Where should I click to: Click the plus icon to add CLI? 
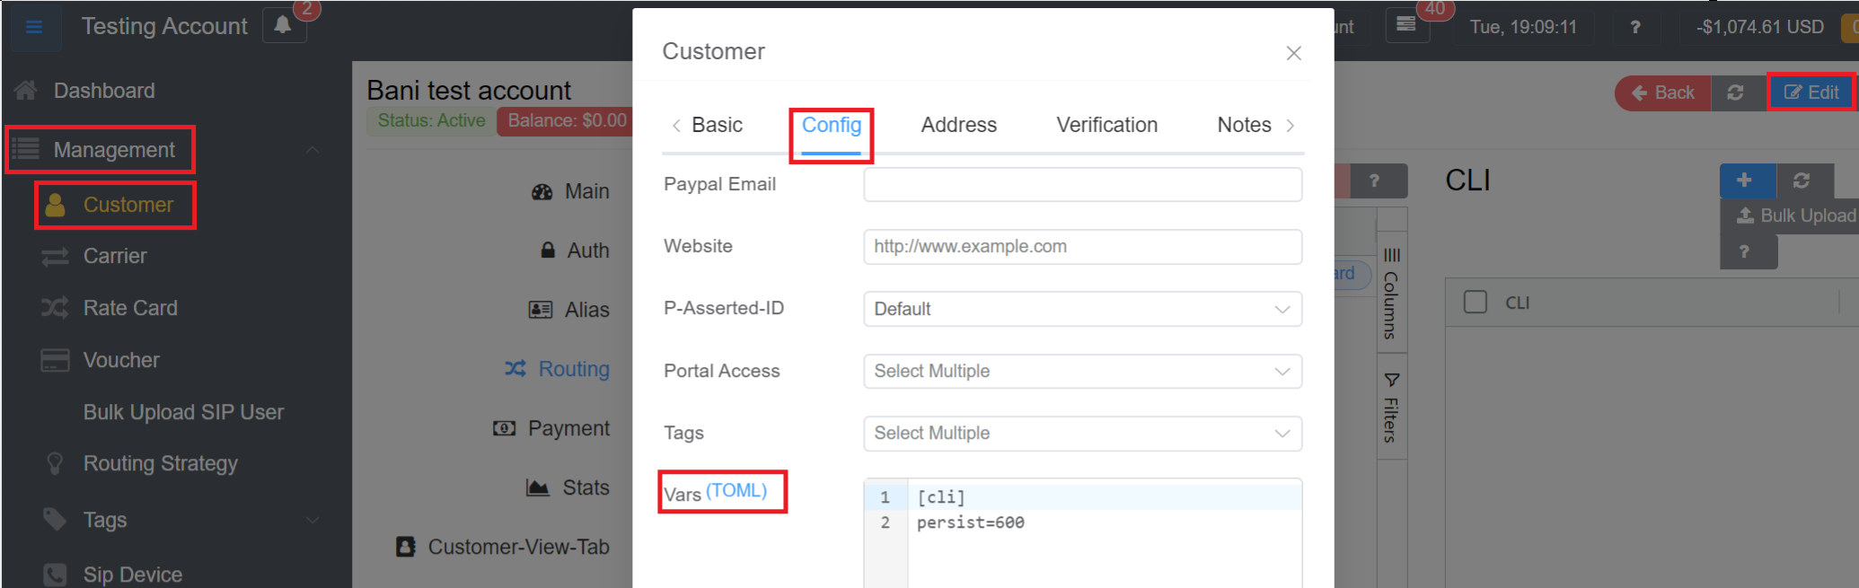(x=1745, y=180)
